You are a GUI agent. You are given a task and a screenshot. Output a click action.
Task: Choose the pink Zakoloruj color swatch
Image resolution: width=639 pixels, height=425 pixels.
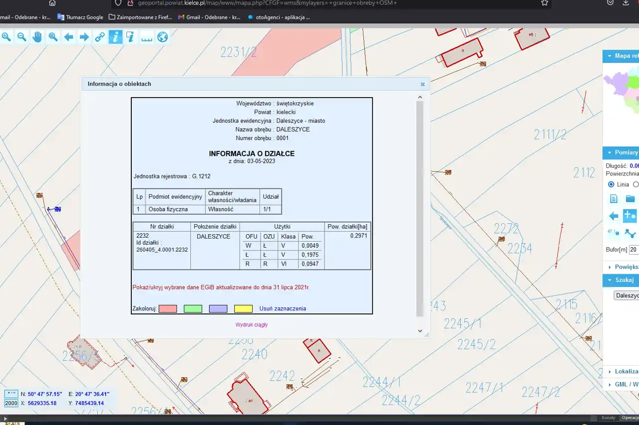coord(168,309)
